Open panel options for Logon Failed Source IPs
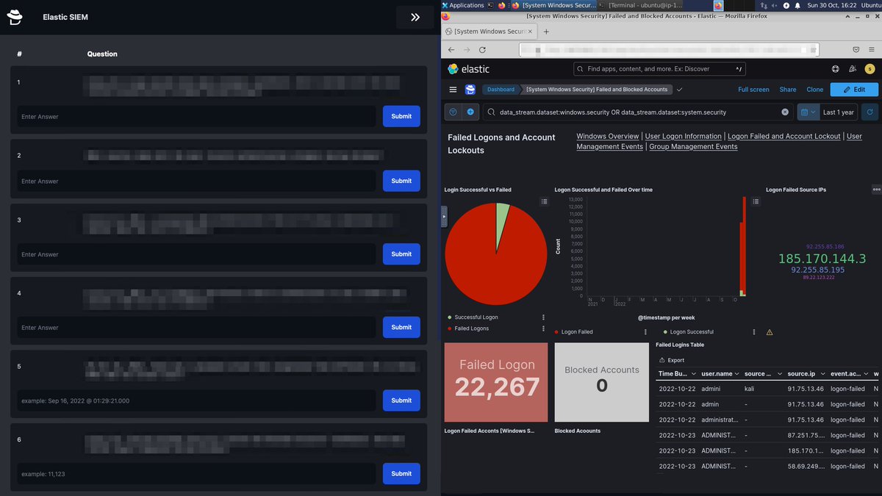 tap(877, 189)
